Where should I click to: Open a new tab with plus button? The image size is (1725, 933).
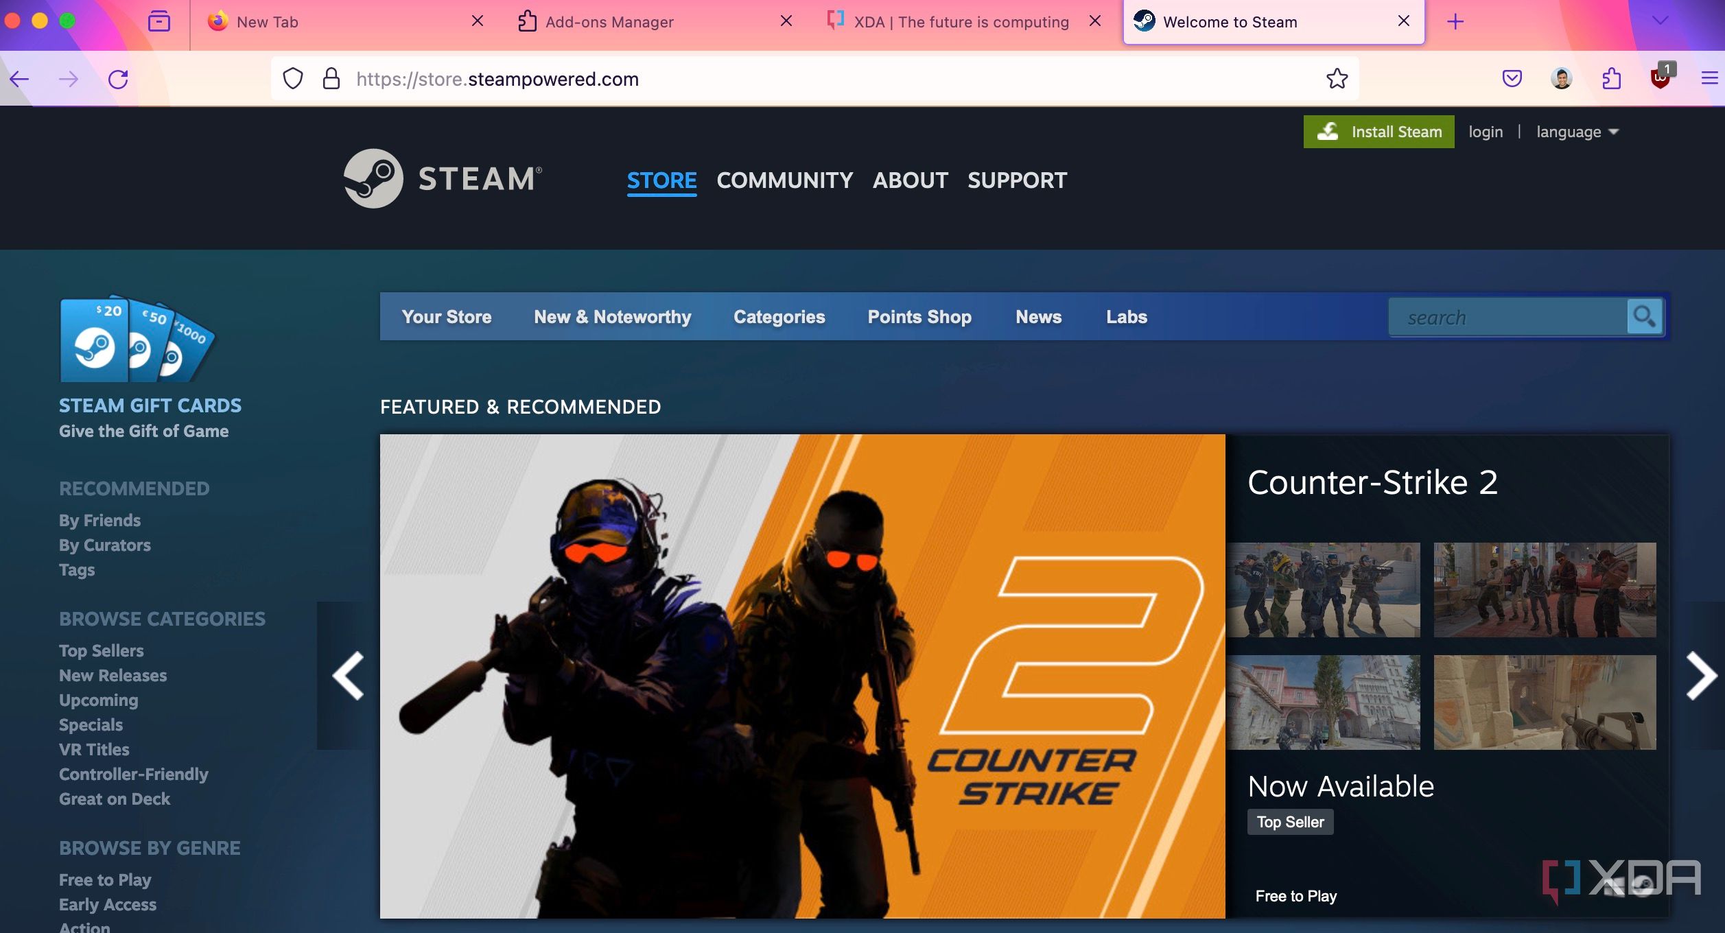click(x=1455, y=22)
